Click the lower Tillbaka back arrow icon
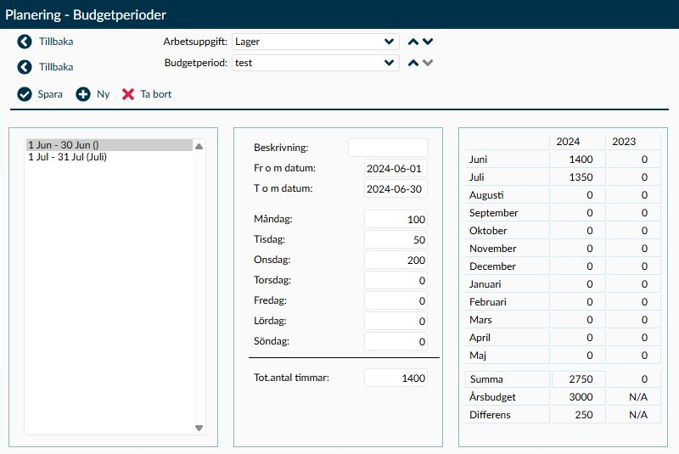Screen dimensions: 679x454 click(x=25, y=67)
